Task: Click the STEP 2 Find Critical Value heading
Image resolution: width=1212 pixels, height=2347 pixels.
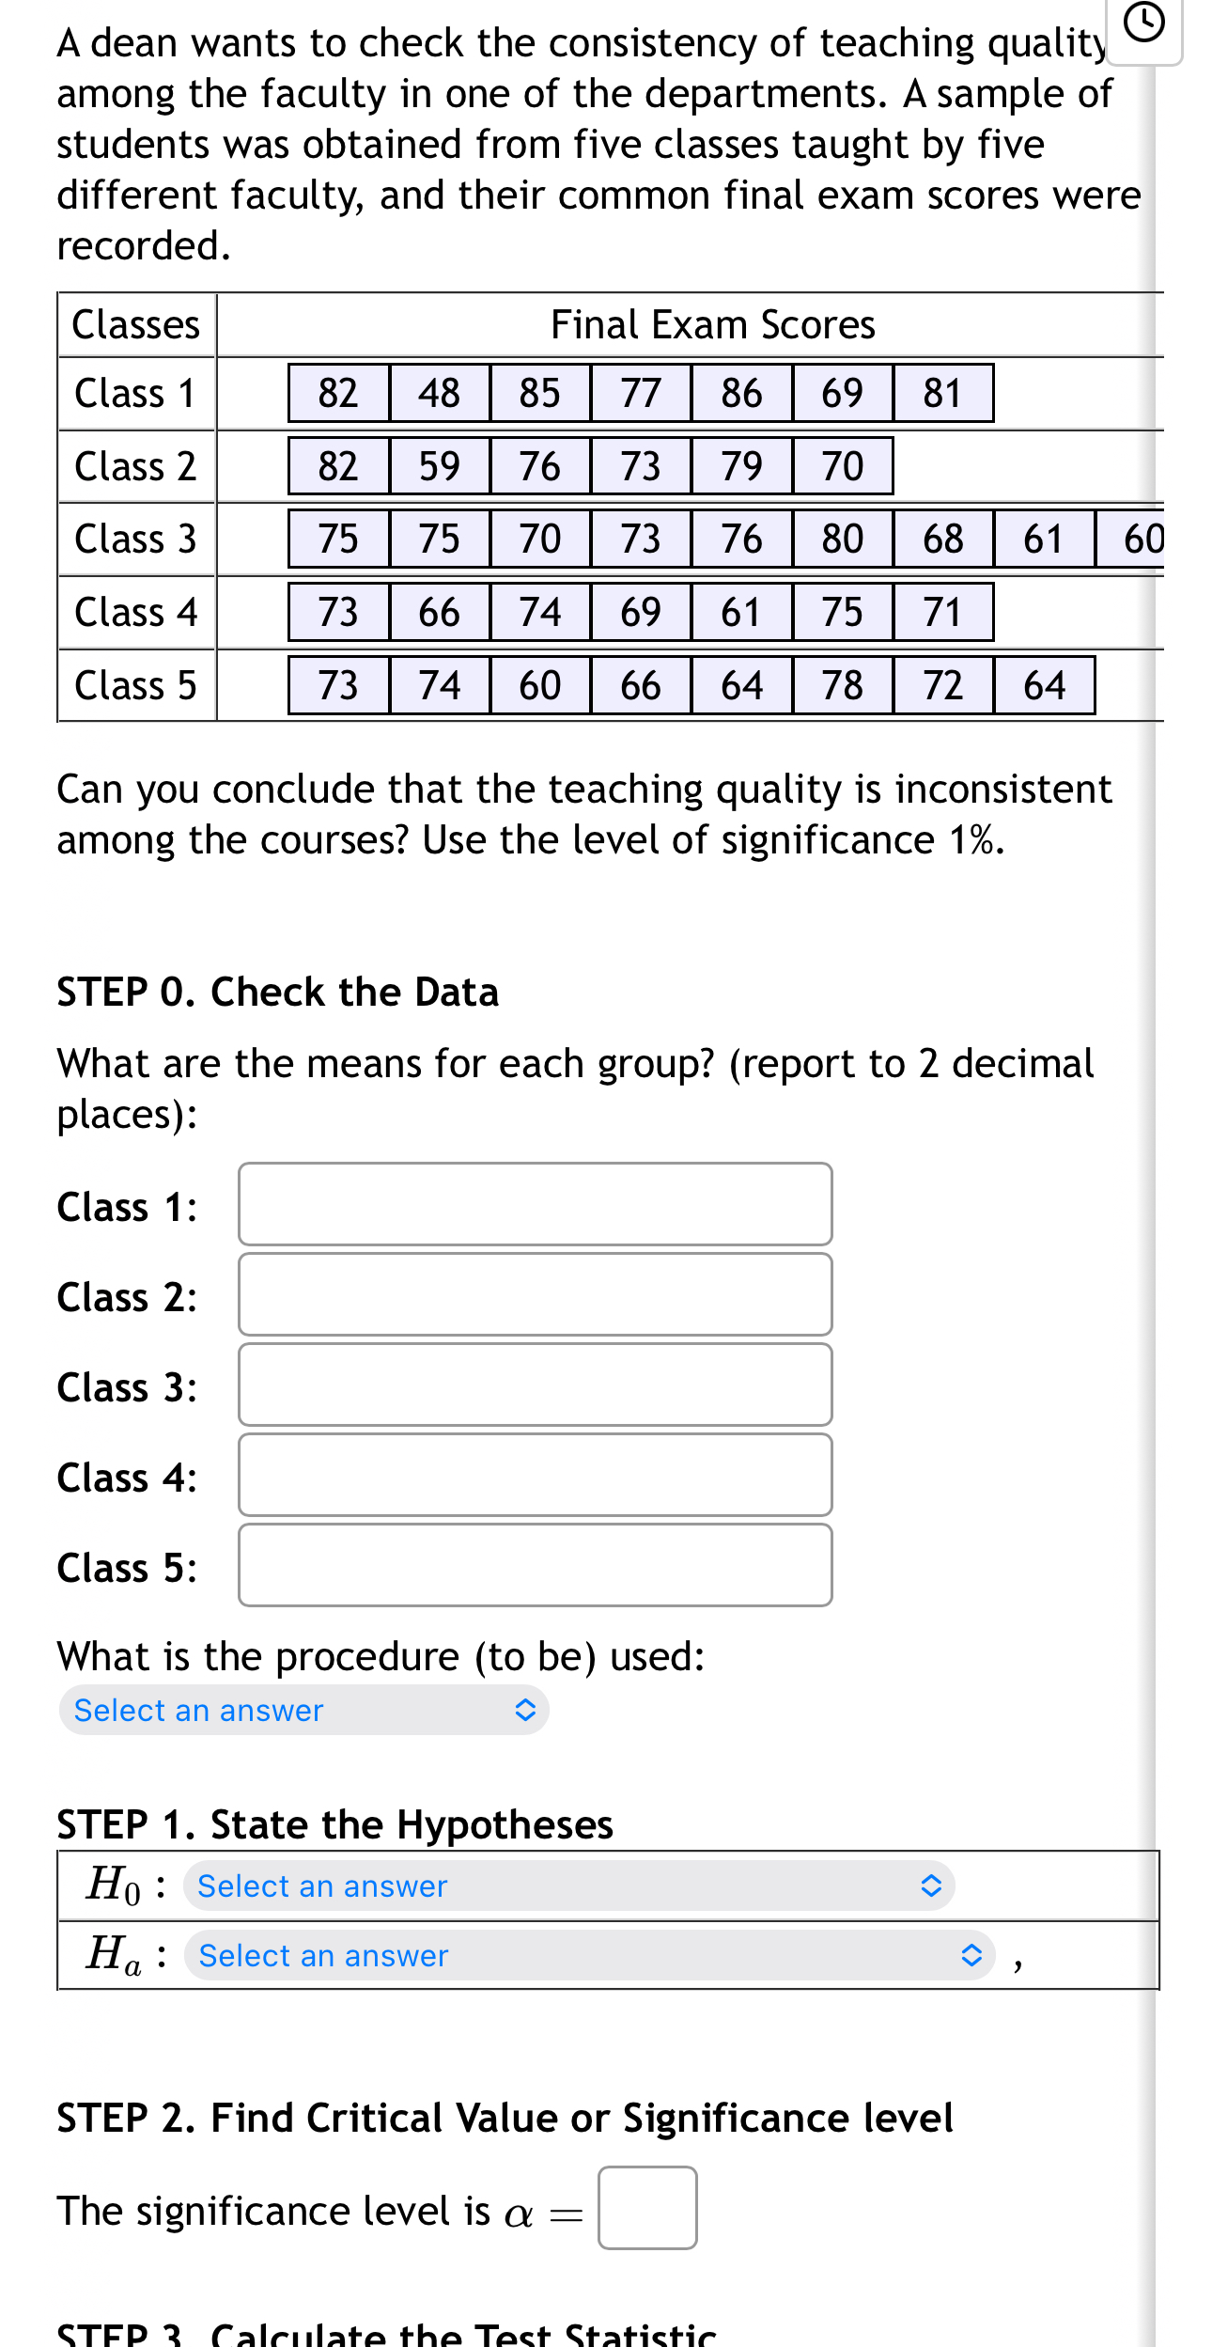Action: click(x=505, y=2118)
